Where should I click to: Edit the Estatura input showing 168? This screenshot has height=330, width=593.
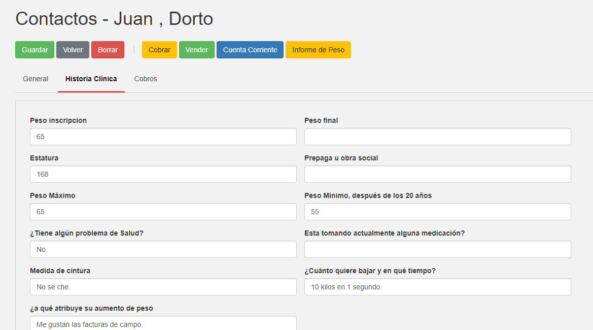(163, 174)
